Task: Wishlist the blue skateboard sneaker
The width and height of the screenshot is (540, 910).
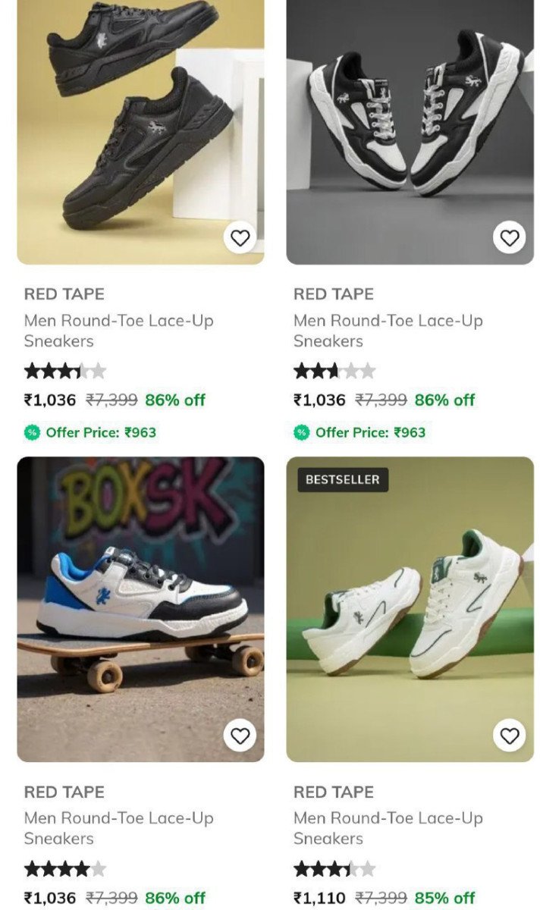Action: (x=240, y=736)
